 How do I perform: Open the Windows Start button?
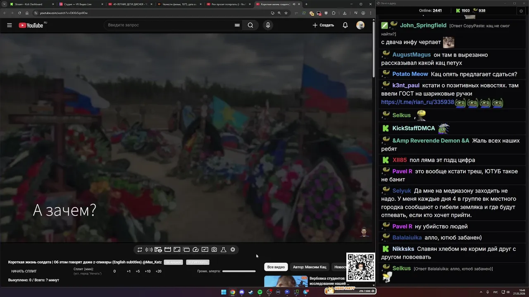(x=224, y=292)
